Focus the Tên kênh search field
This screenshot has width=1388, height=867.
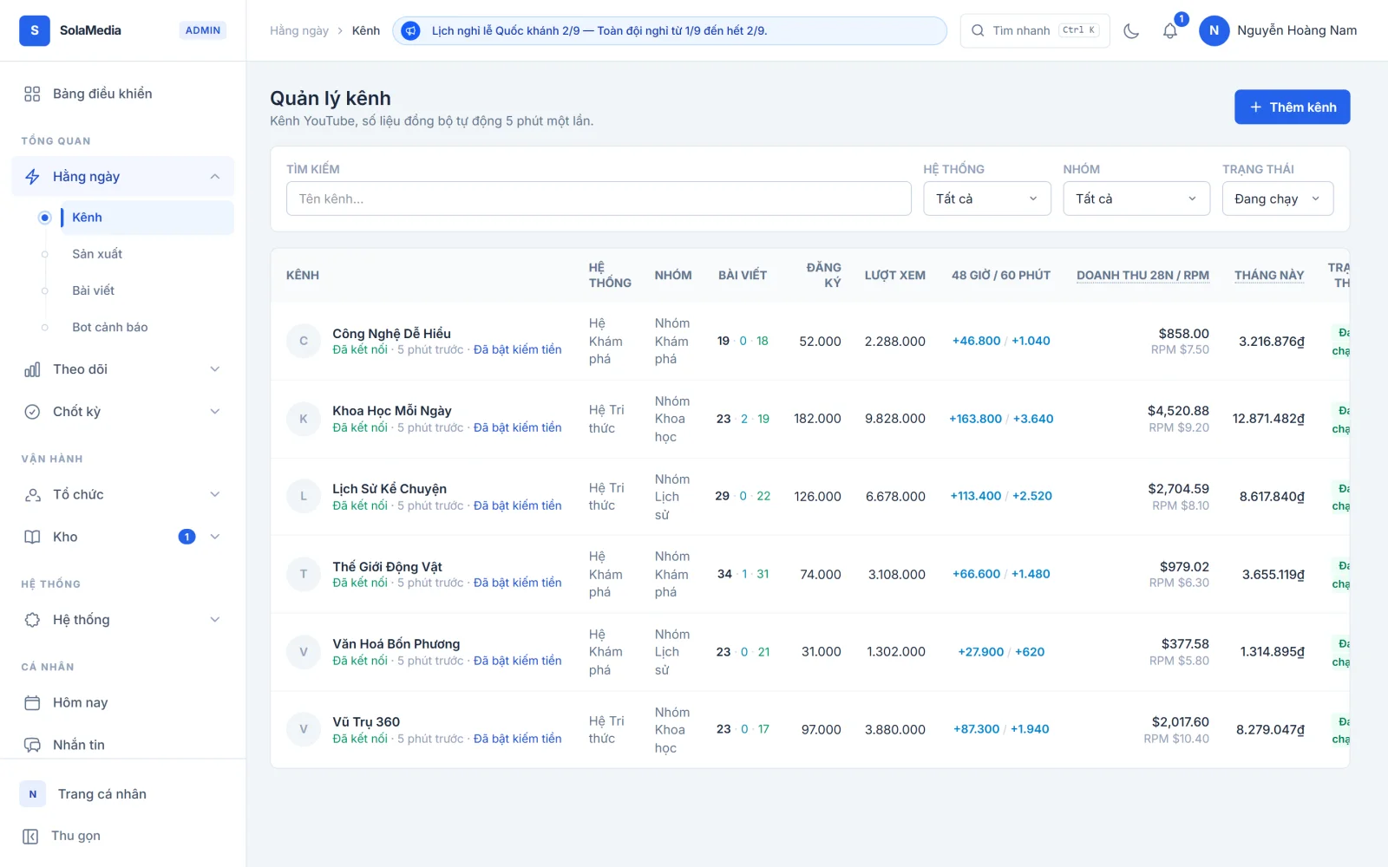599,199
